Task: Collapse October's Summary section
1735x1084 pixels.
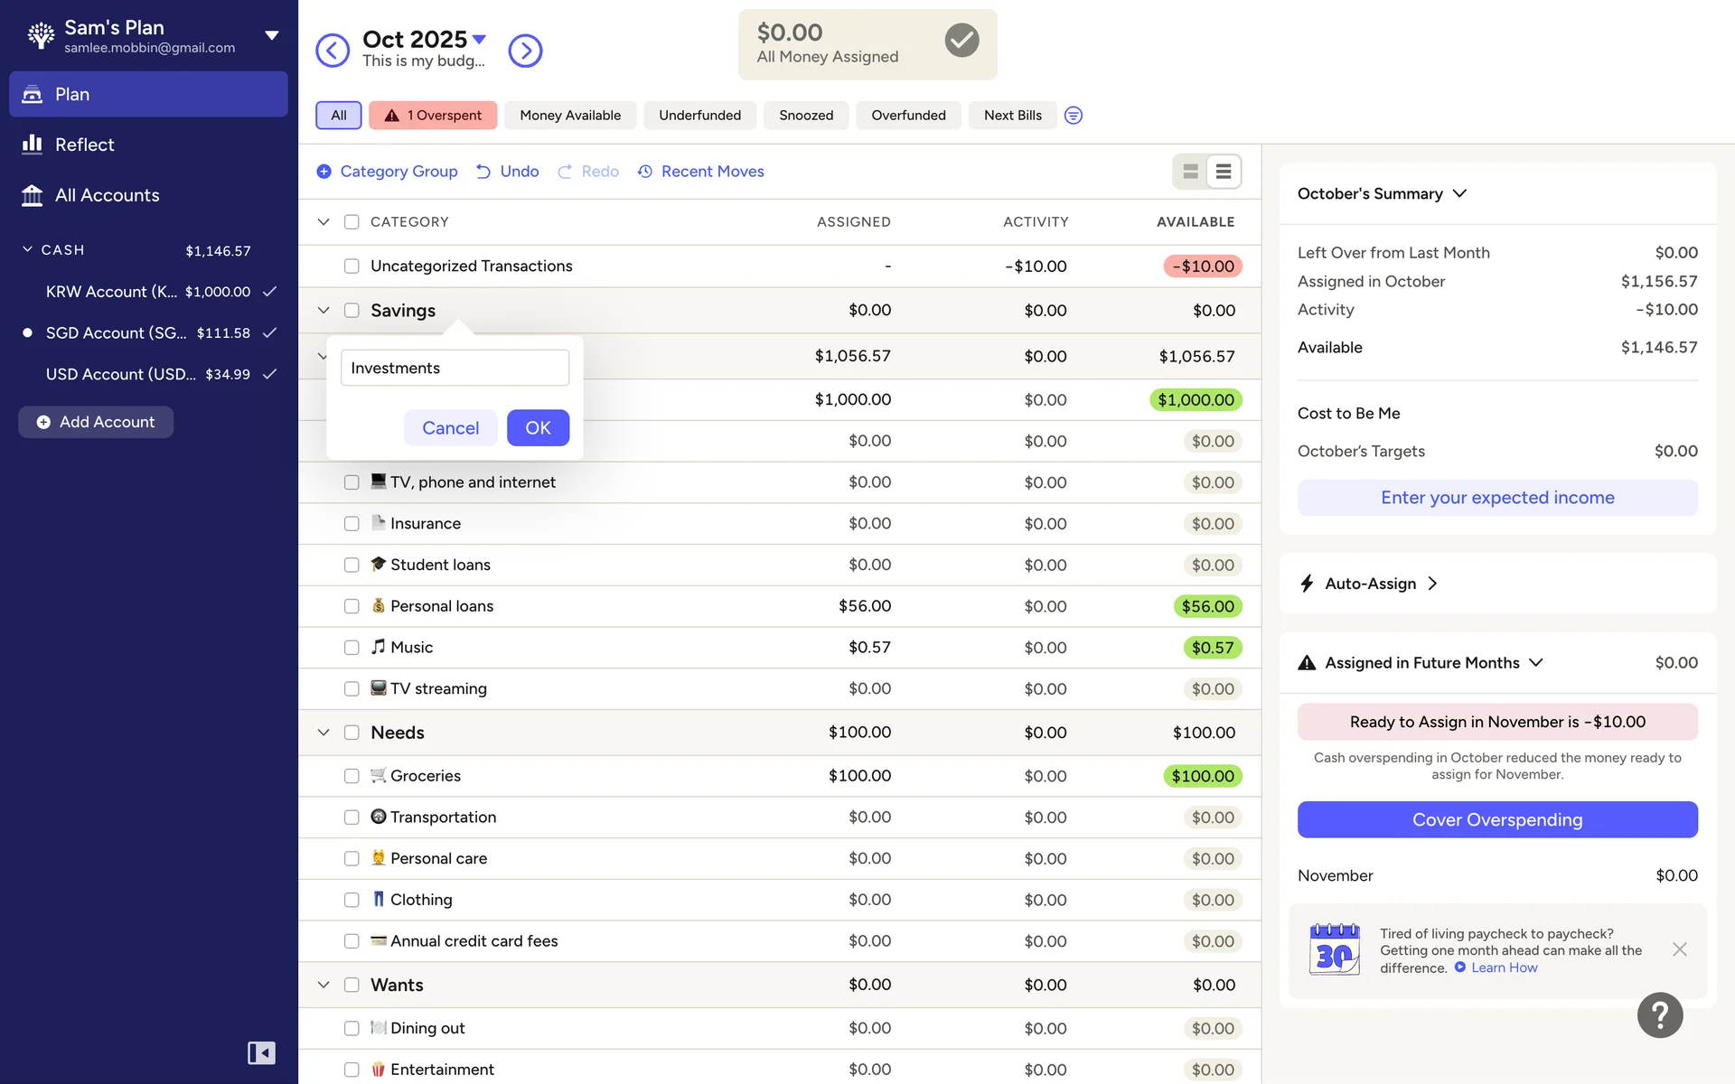Action: (x=1459, y=193)
